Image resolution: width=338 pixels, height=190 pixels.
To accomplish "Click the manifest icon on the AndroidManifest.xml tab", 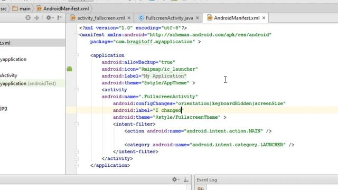I will click(210, 17).
